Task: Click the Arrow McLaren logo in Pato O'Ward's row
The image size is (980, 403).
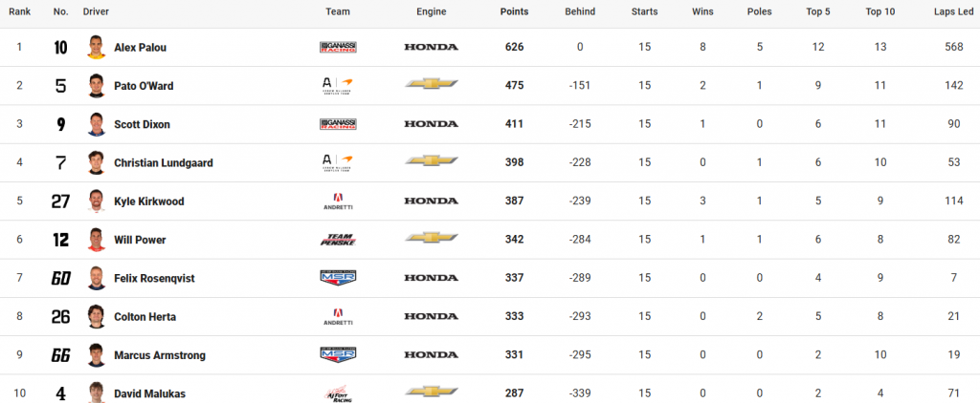Action: (338, 85)
